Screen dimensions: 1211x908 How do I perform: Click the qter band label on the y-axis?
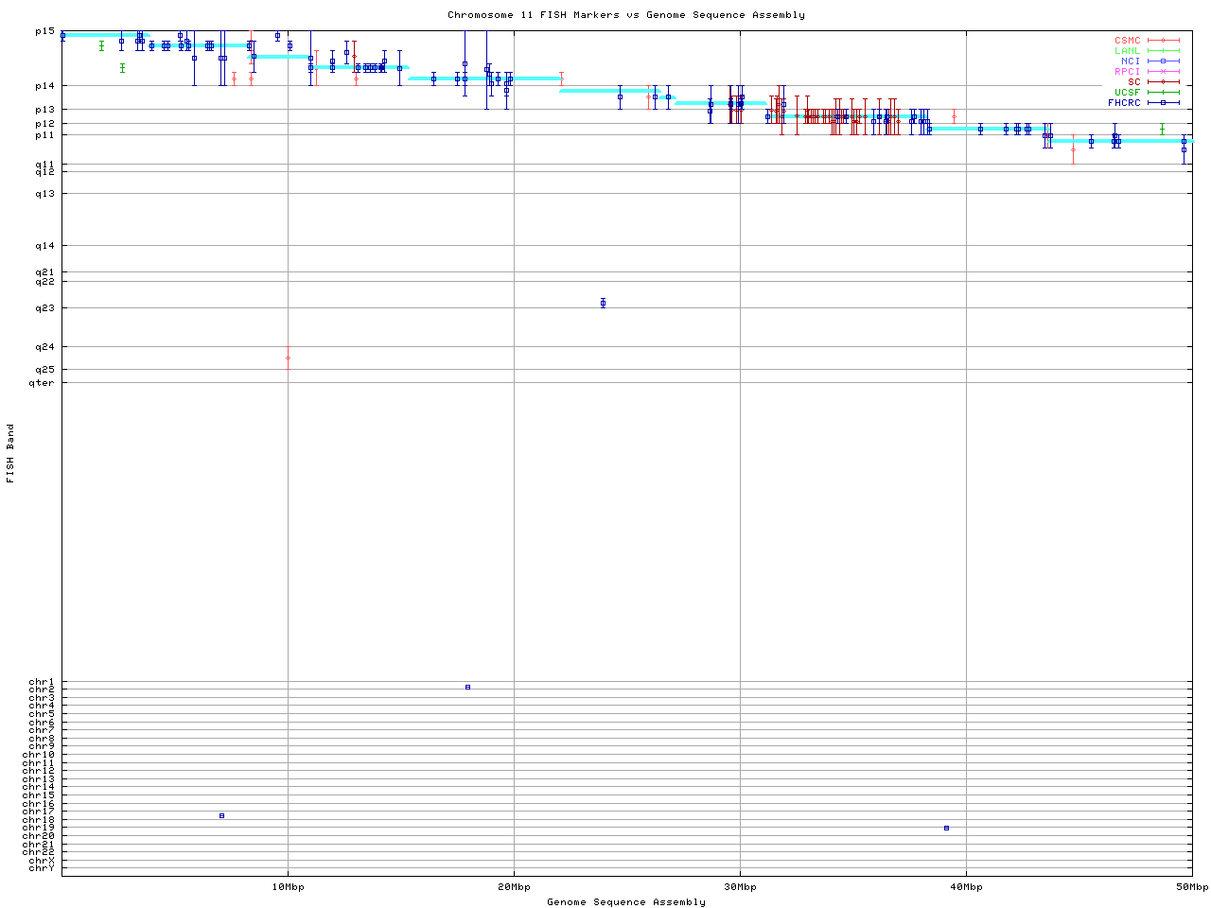(42, 383)
